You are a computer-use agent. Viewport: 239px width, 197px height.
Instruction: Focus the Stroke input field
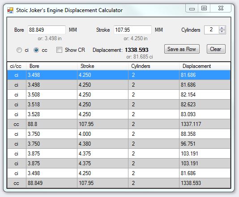[x=132, y=29]
